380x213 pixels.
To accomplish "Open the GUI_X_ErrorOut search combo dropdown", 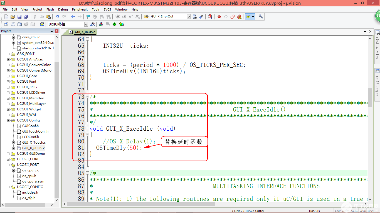I will (x=189, y=17).
